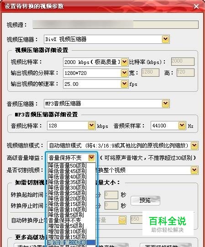Open the 输出视频的帧速率 25.00 dropdown
The height and width of the screenshot is (247, 205).
pyautogui.click(x=124, y=84)
